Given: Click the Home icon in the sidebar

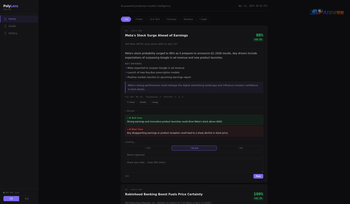Looking at the screenshot, I should [x=5, y=19].
